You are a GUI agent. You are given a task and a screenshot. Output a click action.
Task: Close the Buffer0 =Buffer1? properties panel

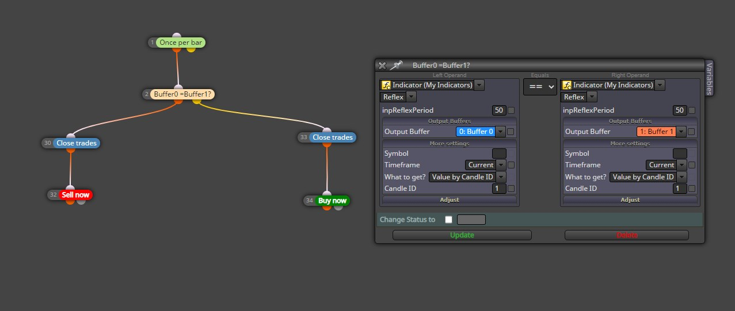pyautogui.click(x=382, y=66)
